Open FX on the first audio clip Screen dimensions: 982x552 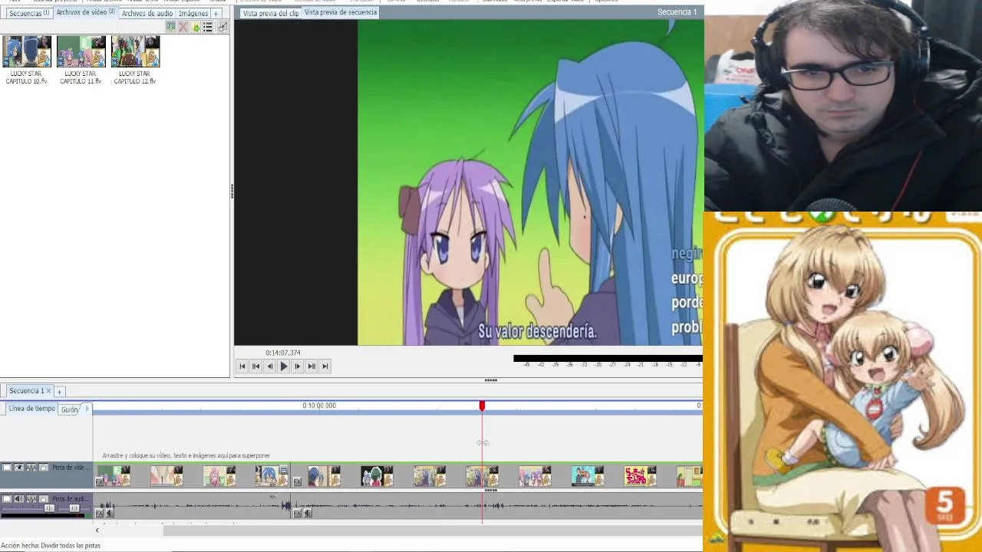tap(99, 513)
